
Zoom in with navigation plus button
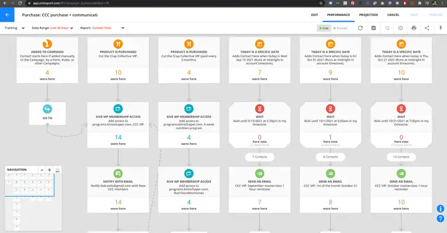pos(49,170)
